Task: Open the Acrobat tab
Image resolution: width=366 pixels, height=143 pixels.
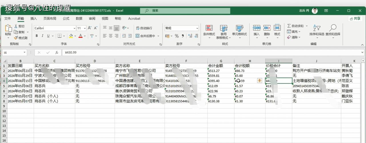Action: (x=134, y=19)
